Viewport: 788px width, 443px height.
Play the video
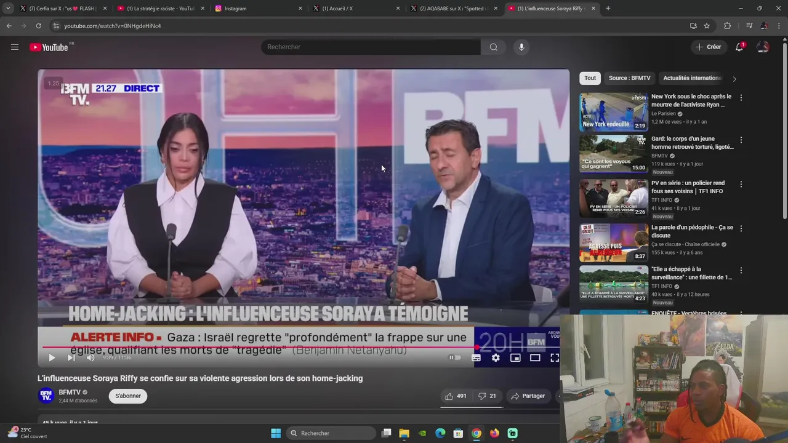52,357
